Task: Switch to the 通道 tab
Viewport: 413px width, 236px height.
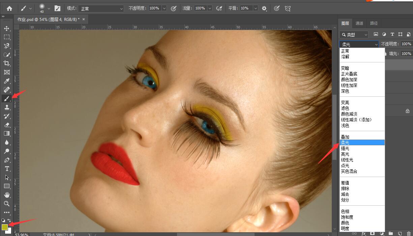Action: point(359,23)
